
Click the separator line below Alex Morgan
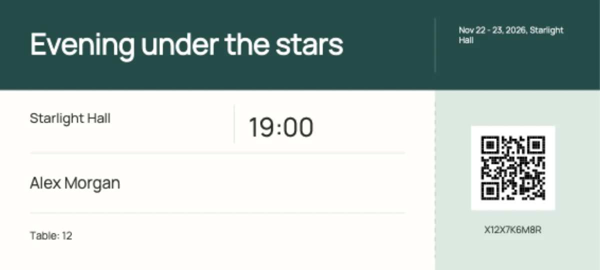point(217,213)
